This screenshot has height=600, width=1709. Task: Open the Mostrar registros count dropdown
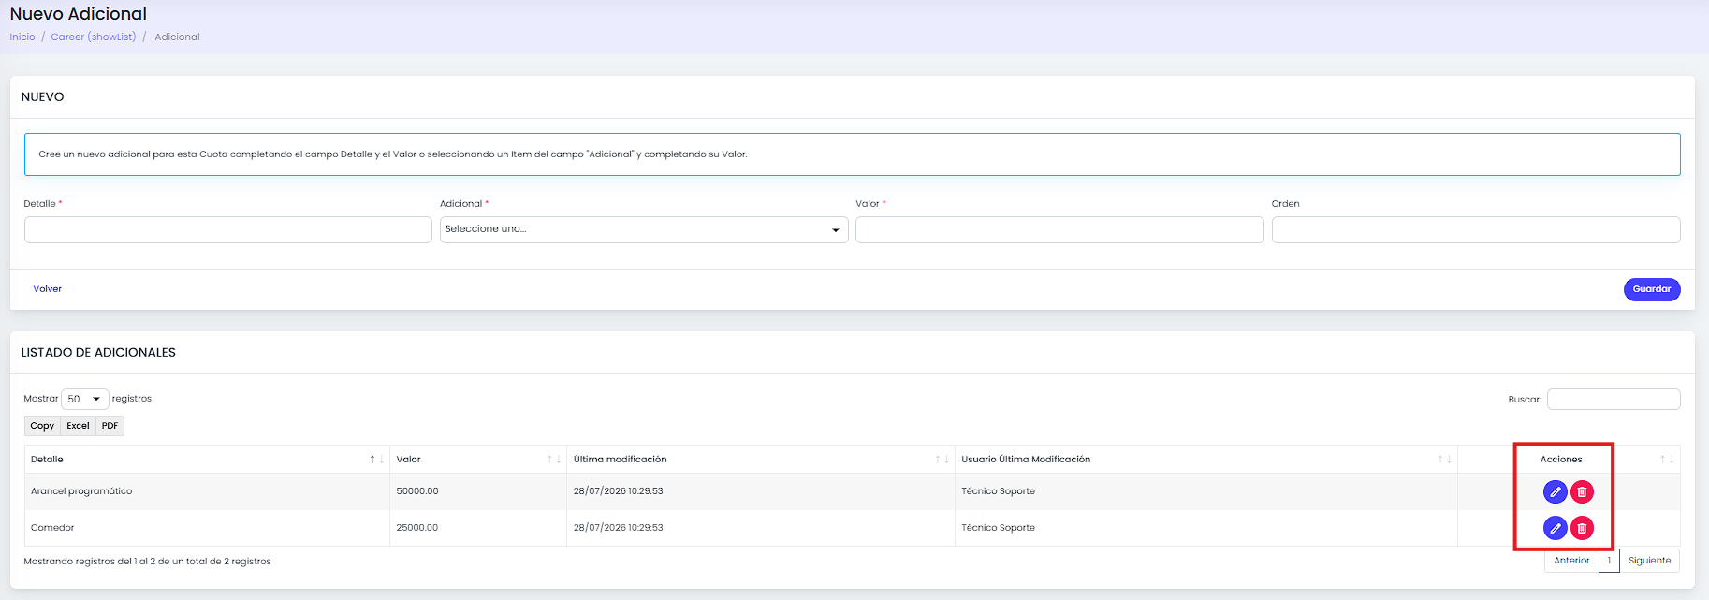click(85, 399)
